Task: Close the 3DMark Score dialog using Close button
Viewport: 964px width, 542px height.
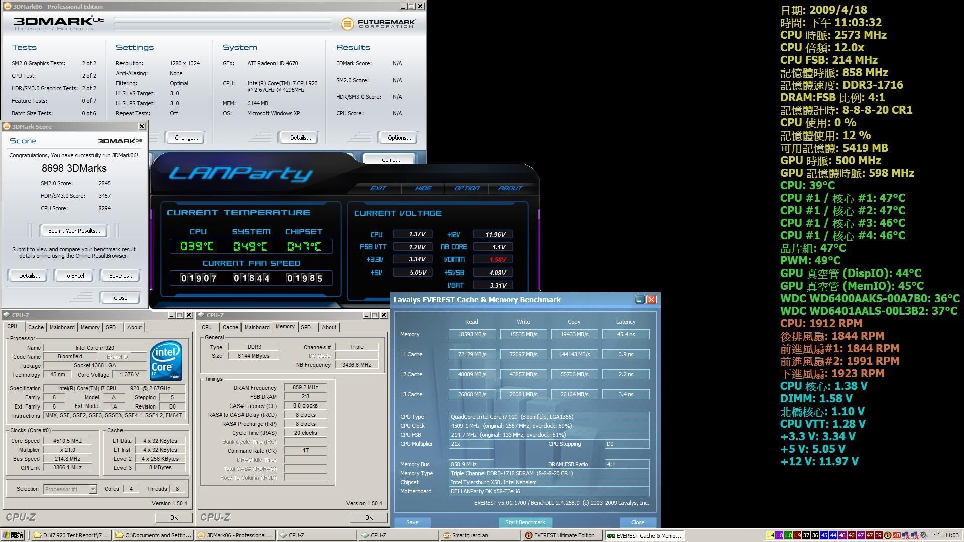Action: pyautogui.click(x=120, y=298)
